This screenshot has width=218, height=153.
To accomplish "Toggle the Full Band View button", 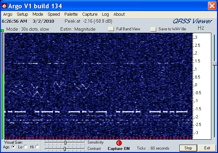I will point(111,29).
